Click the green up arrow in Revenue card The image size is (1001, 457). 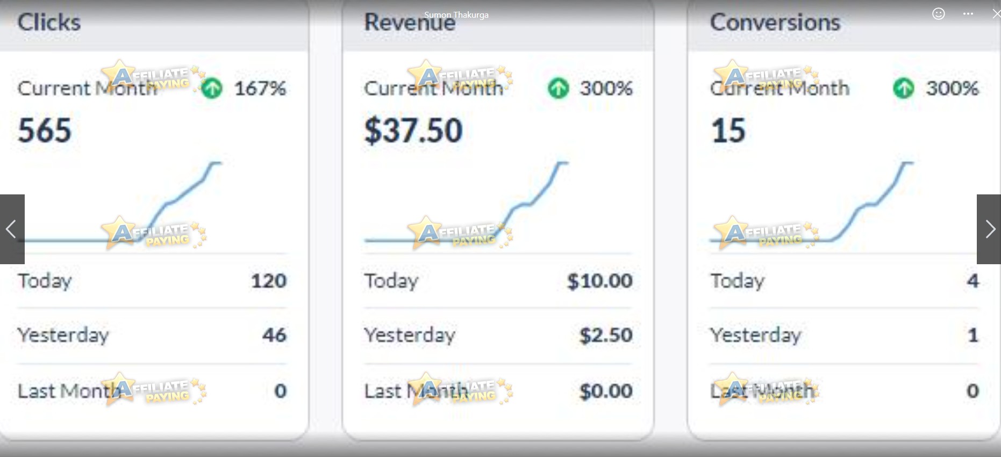[558, 88]
